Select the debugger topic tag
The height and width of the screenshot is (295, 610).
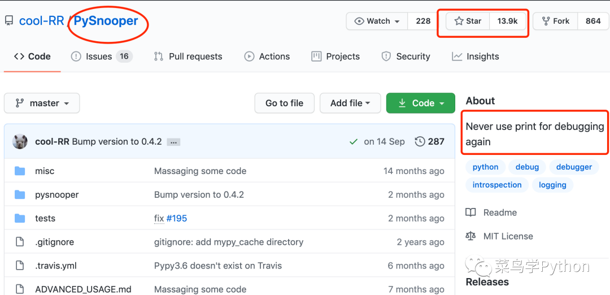tap(574, 167)
